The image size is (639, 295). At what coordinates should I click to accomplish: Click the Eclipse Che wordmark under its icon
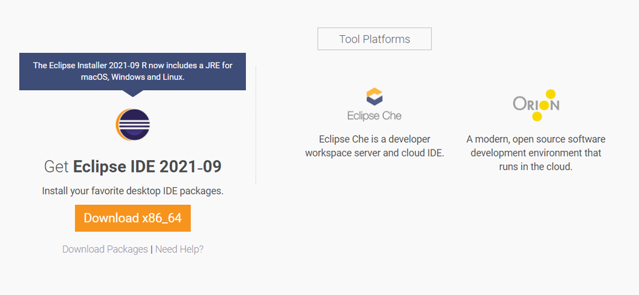pos(374,116)
